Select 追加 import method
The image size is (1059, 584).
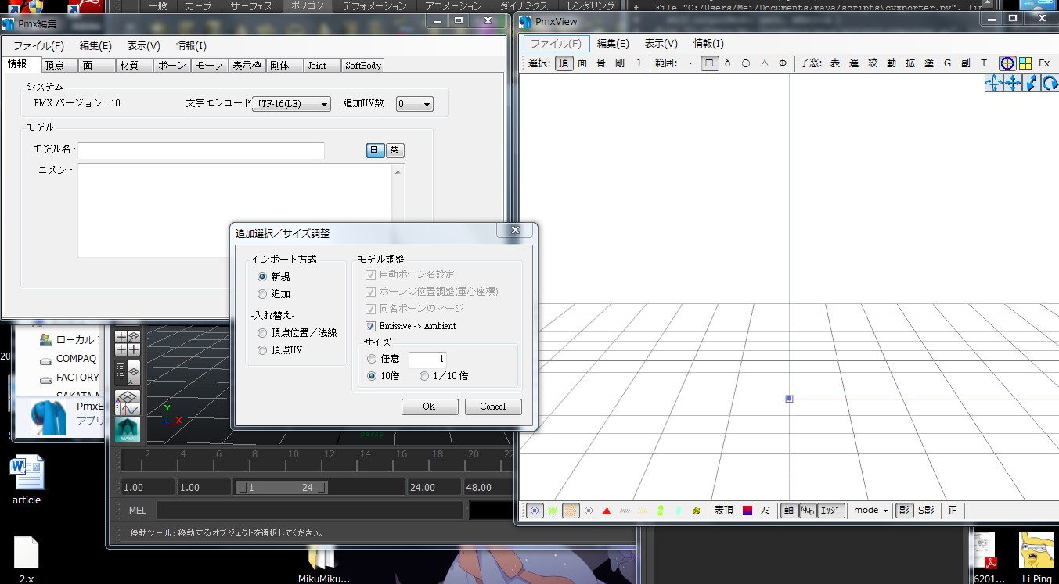click(x=274, y=294)
